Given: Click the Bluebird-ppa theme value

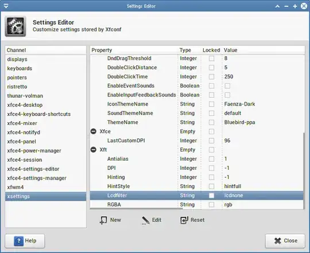Looking at the screenshot, I should tap(239, 122).
